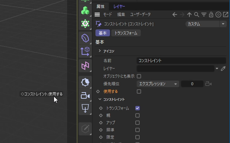
Task: Open the 編集 menu
Action: (x=121, y=15)
